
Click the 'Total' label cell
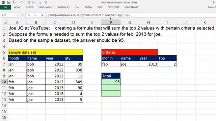click(111, 76)
